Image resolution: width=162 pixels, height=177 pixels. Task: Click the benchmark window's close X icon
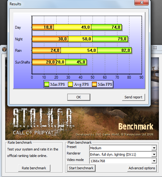click(155, 48)
